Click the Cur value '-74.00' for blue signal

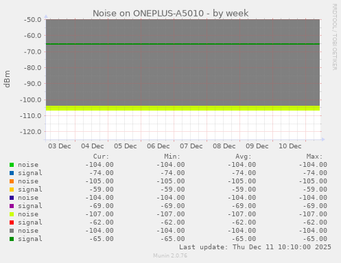(102, 173)
